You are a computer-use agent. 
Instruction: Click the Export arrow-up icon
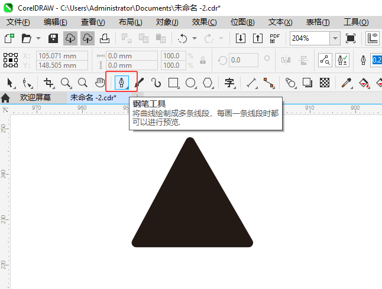[258, 38]
